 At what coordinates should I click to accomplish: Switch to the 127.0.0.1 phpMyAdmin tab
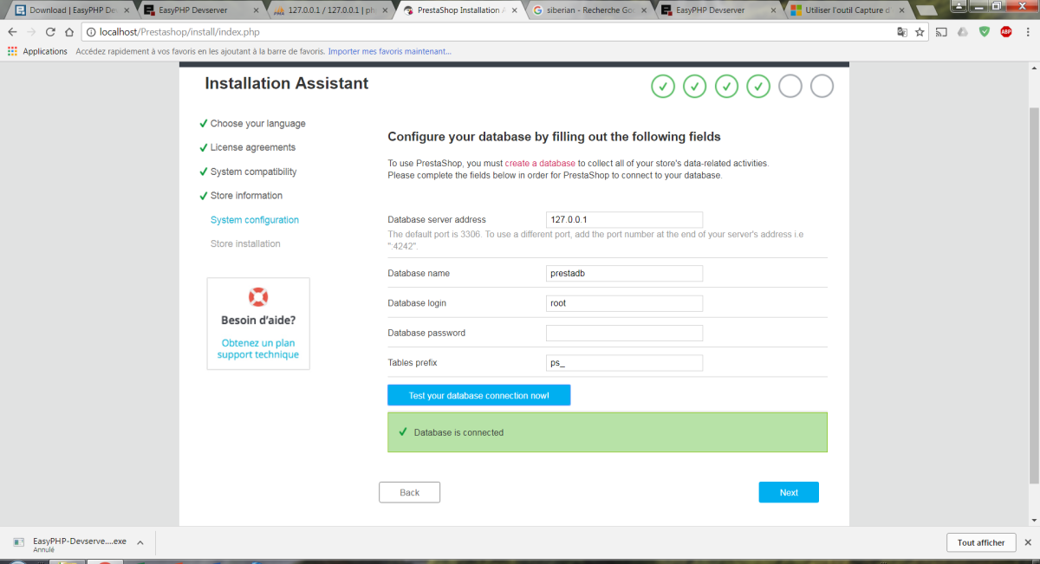(329, 10)
